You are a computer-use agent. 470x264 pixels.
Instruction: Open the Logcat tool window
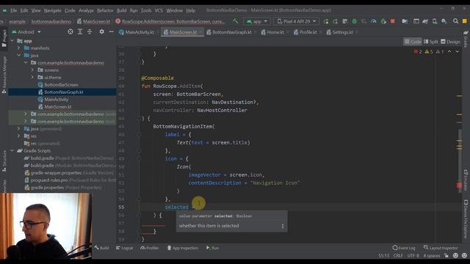[124, 248]
